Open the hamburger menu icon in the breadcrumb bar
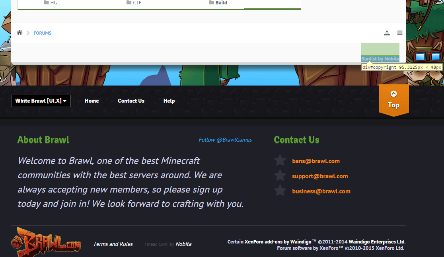 [399, 33]
